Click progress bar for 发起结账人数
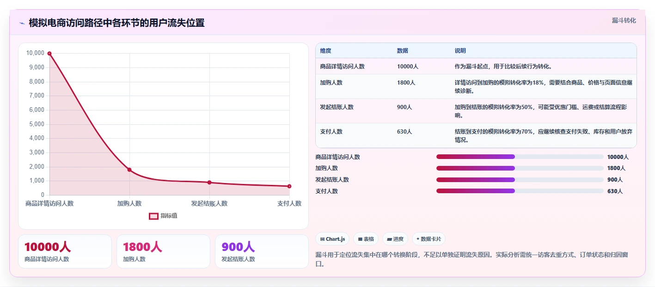Screen dimensions: 655x287 coord(520,180)
